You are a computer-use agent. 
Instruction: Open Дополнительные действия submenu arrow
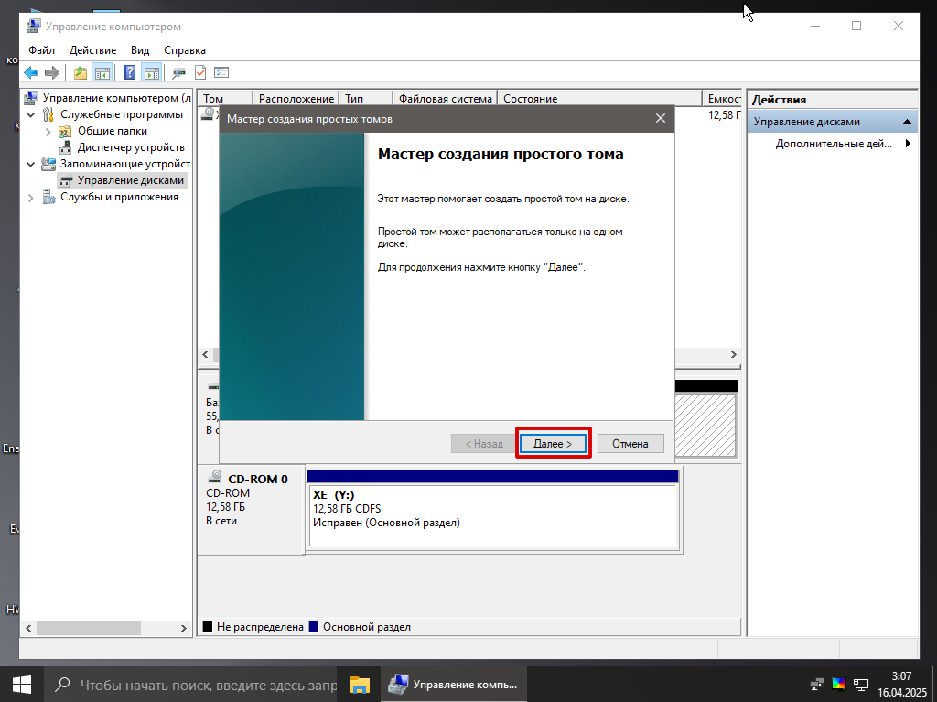tap(908, 144)
